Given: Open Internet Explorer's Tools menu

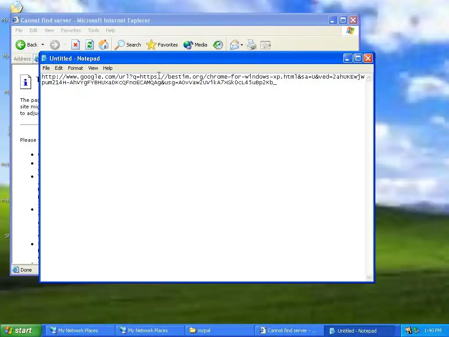Looking at the screenshot, I should point(93,30).
